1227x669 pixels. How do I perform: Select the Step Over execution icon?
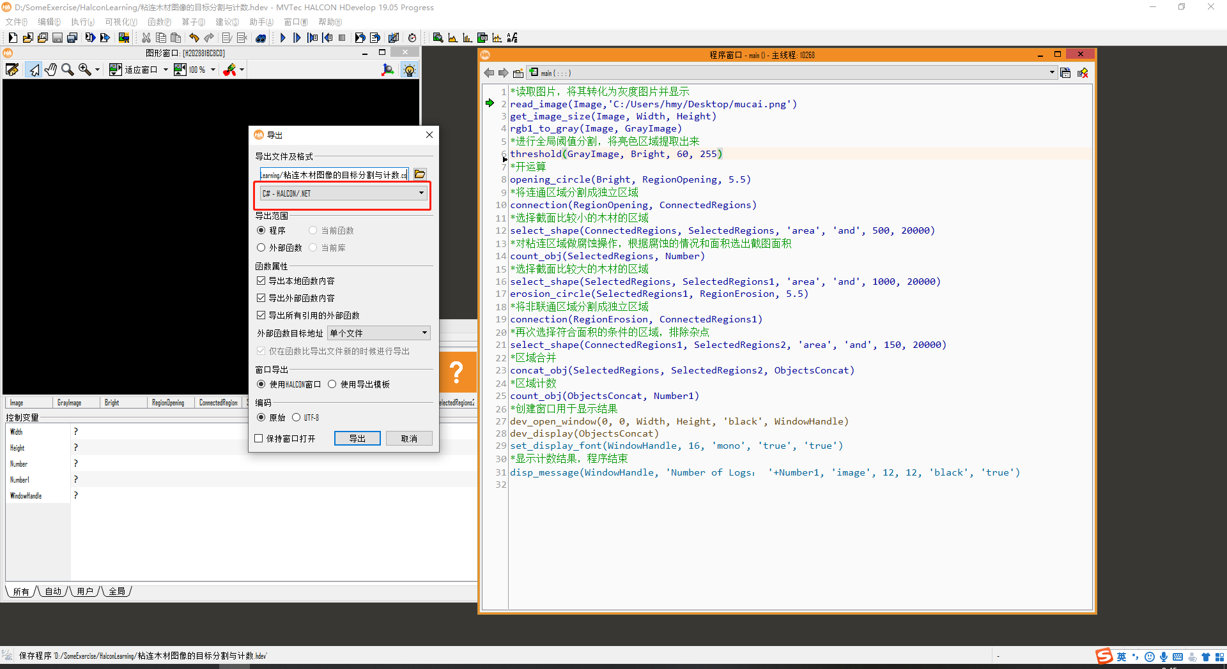pyautogui.click(x=297, y=37)
